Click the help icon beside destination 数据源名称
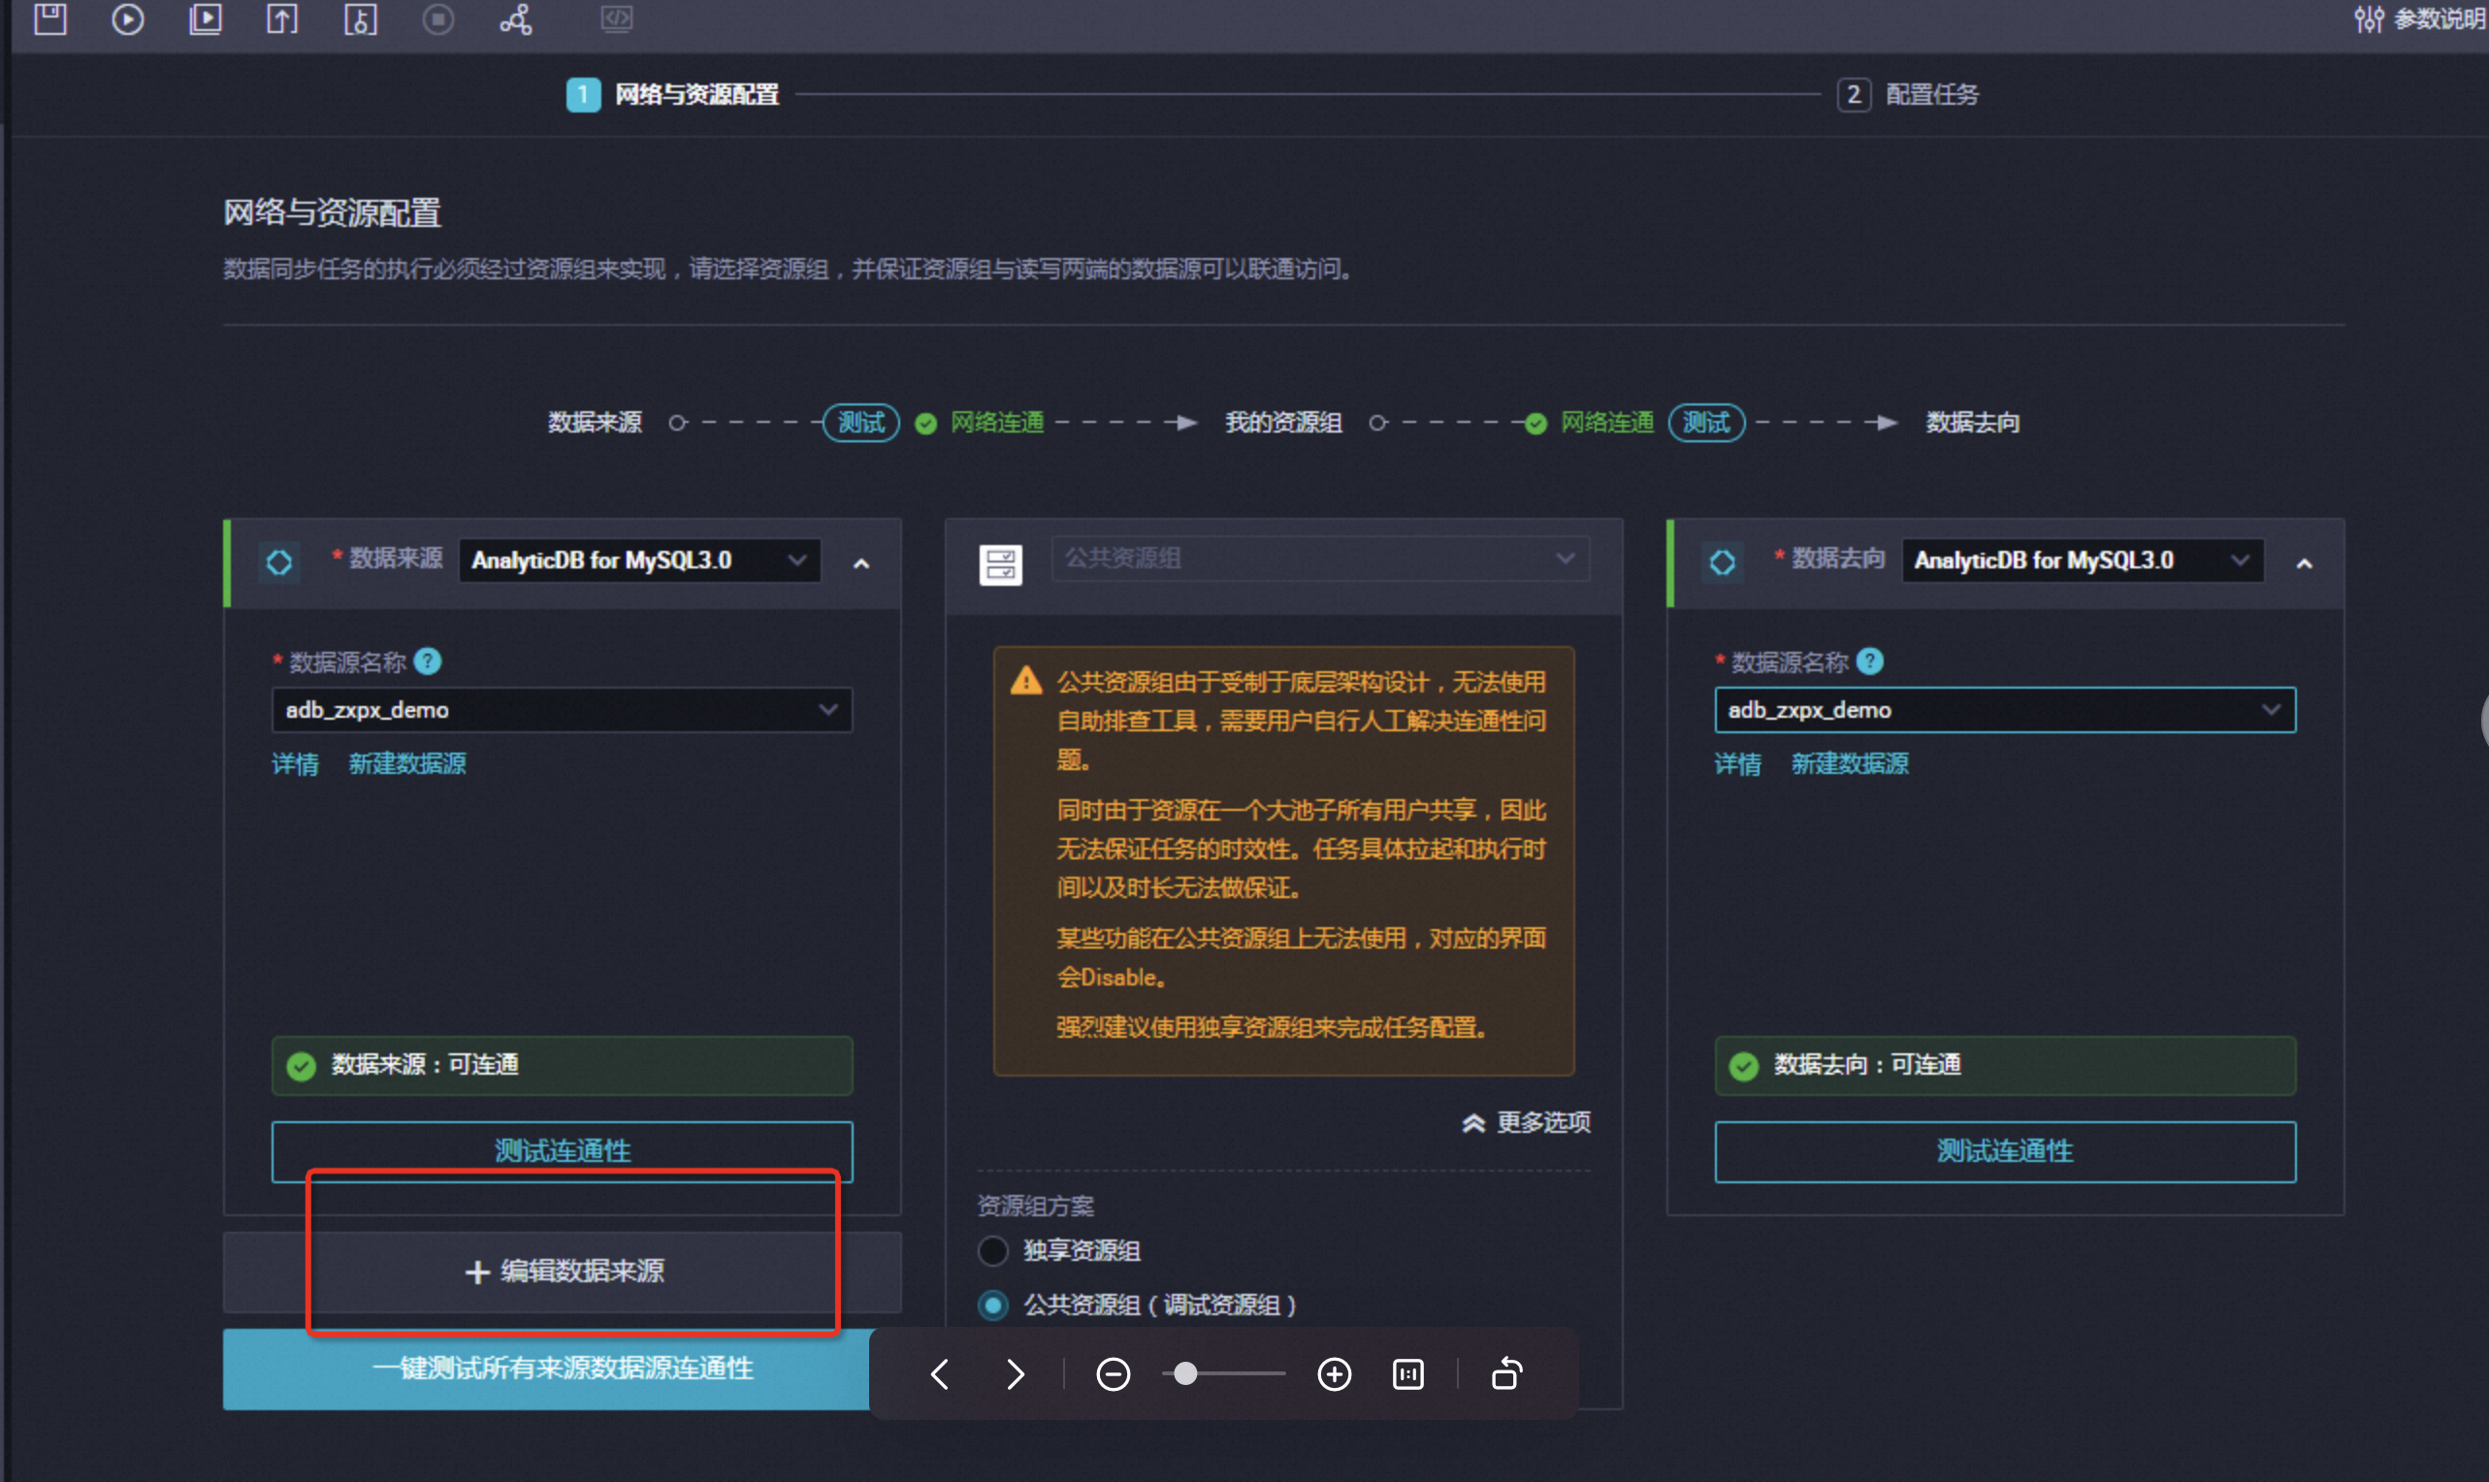Viewport: 2489px width, 1482px height. pos(1870,661)
